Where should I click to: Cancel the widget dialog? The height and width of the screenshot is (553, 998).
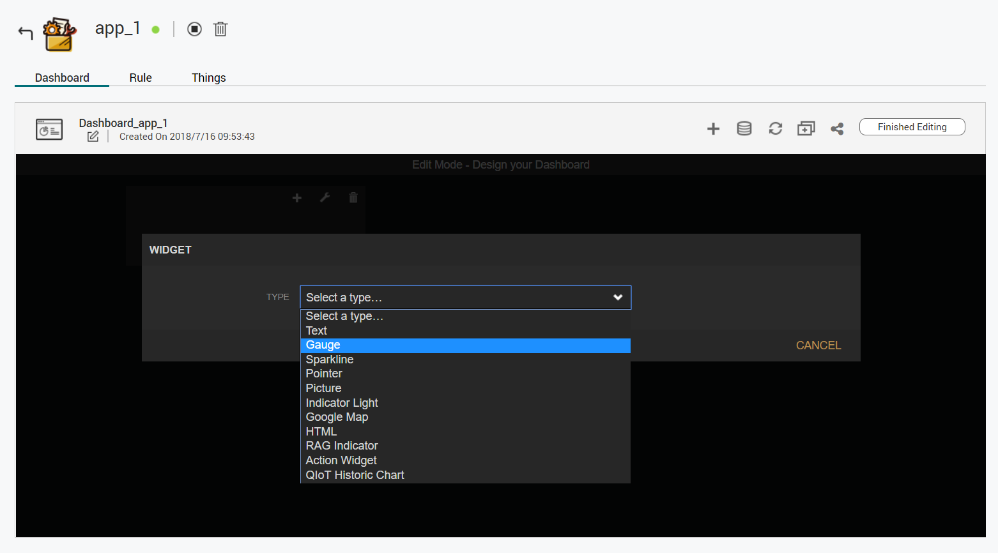click(x=818, y=345)
